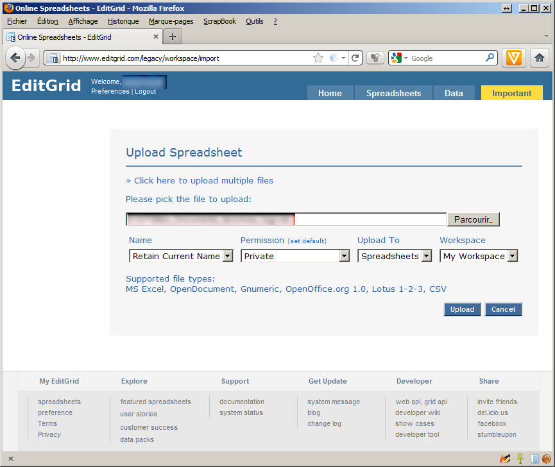Open the Affichage menu
555x467 pixels.
click(x=83, y=21)
